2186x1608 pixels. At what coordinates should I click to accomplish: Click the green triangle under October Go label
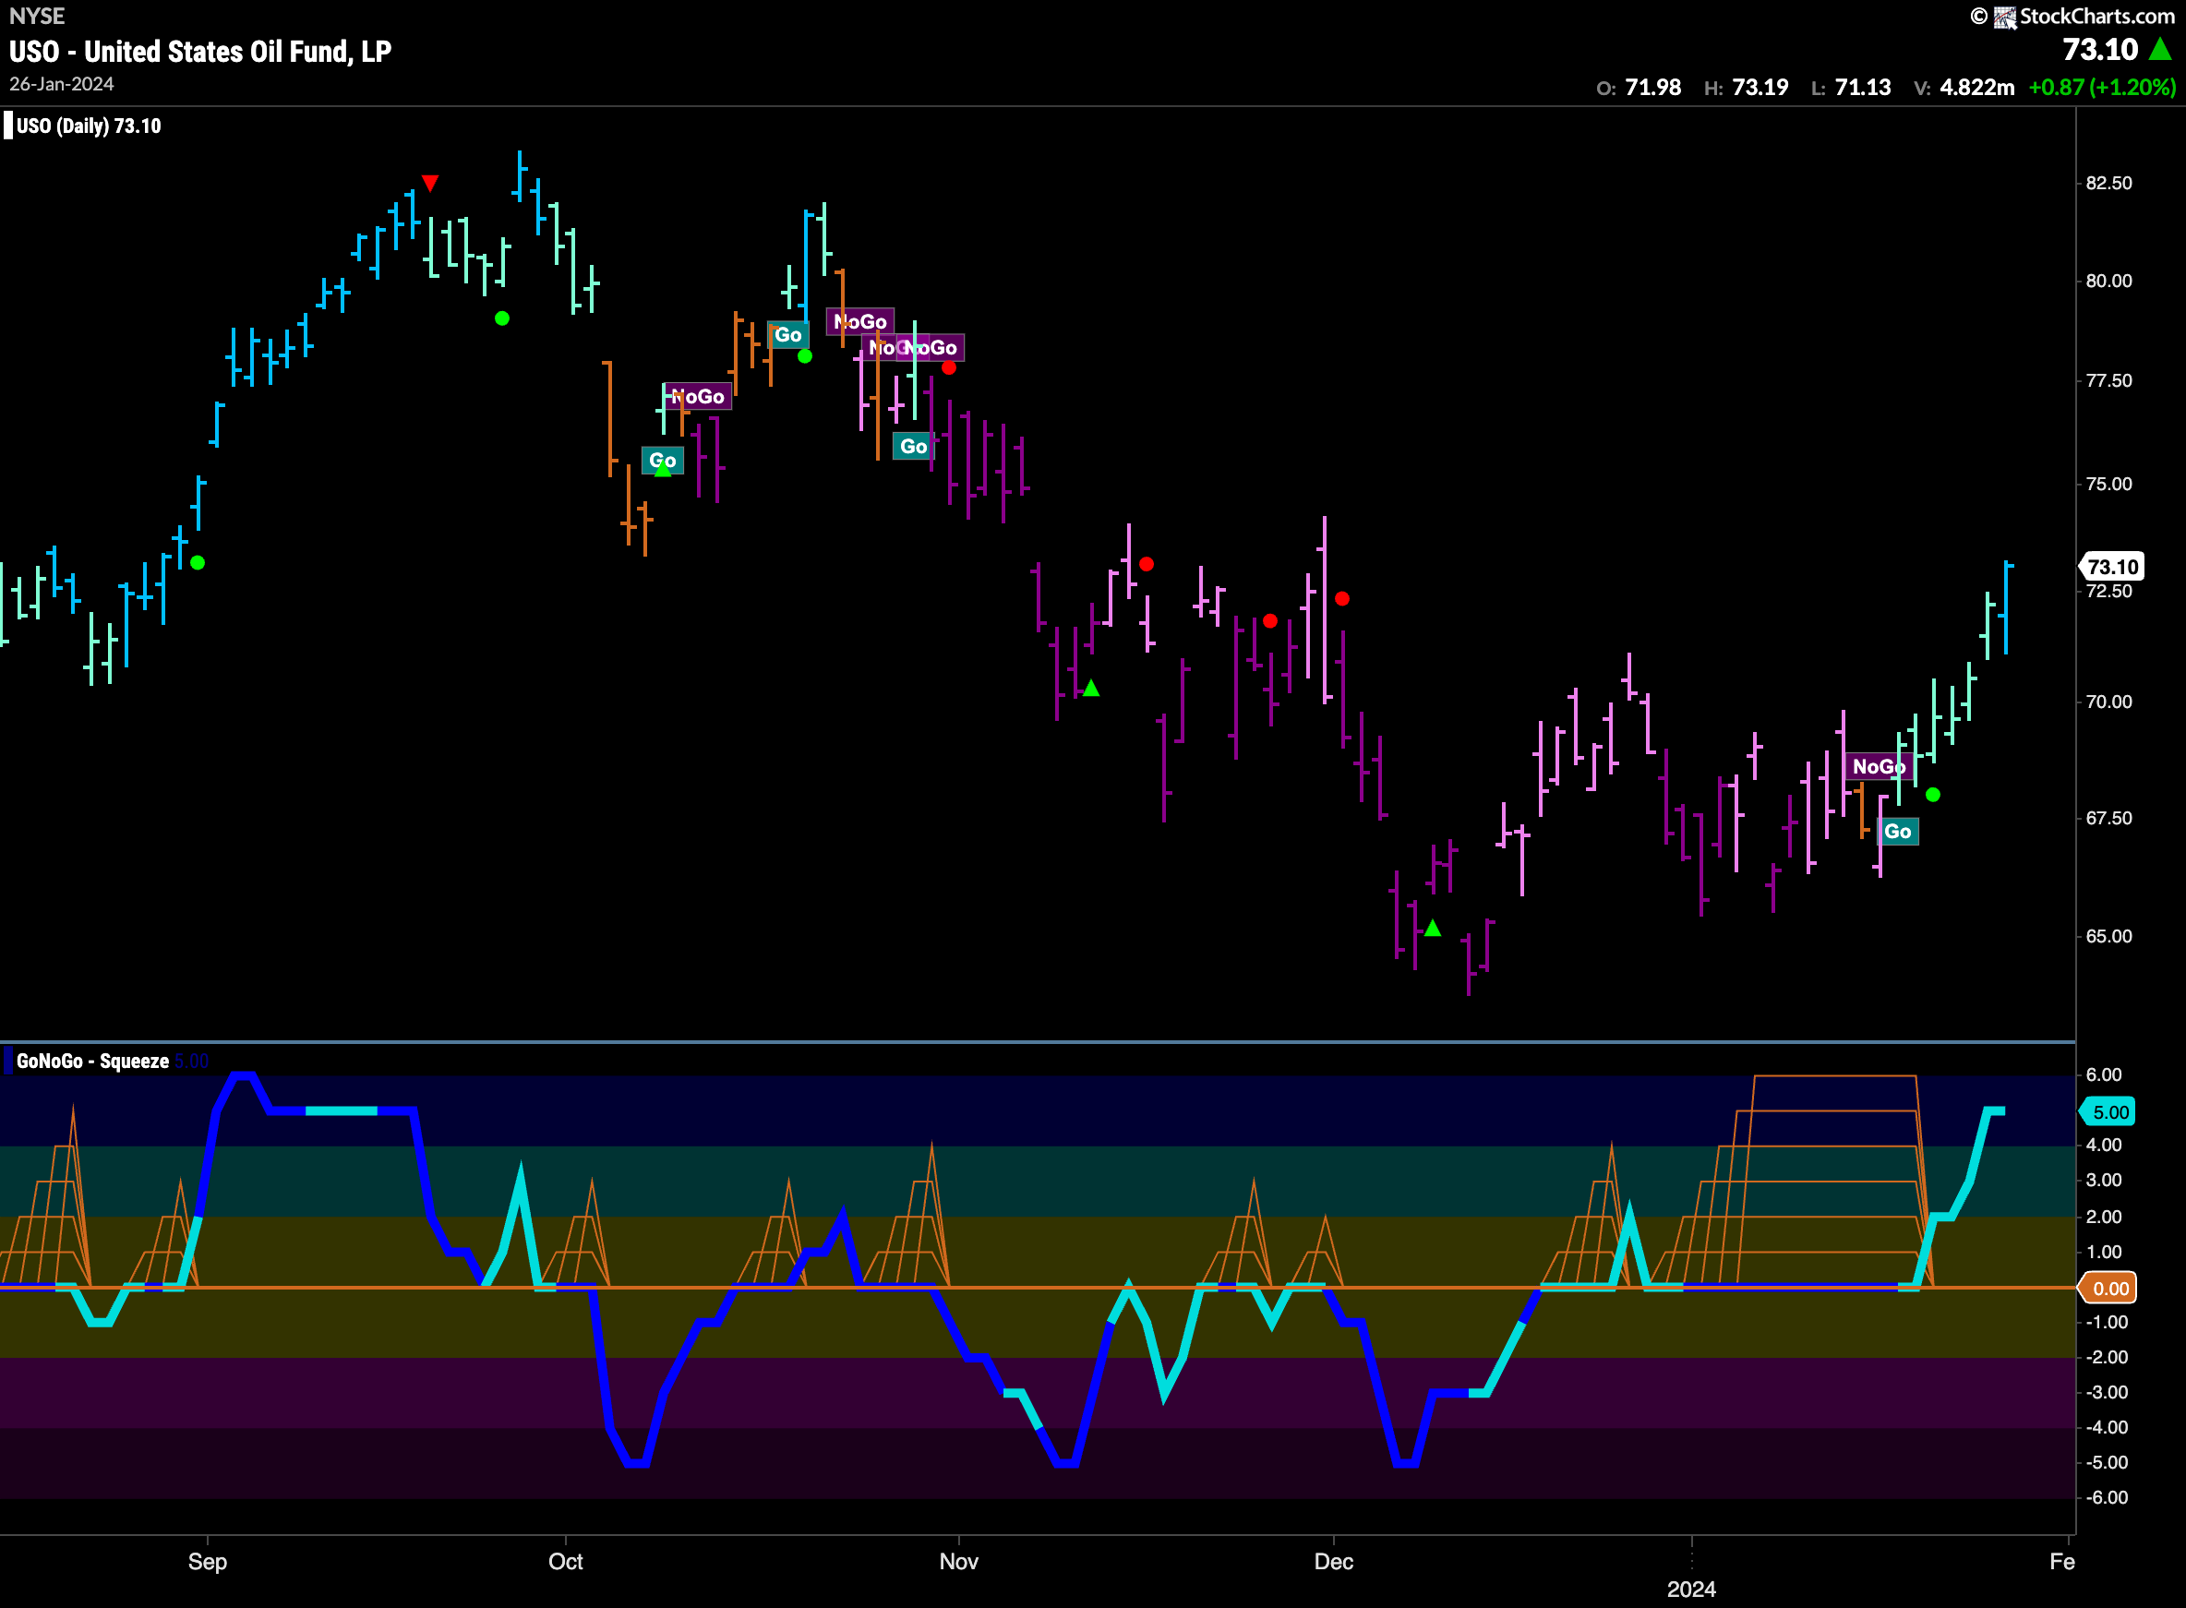(x=663, y=469)
